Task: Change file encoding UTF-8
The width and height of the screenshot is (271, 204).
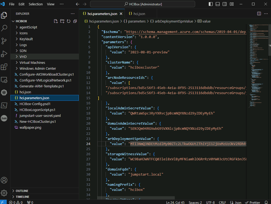Action: tap(210, 202)
